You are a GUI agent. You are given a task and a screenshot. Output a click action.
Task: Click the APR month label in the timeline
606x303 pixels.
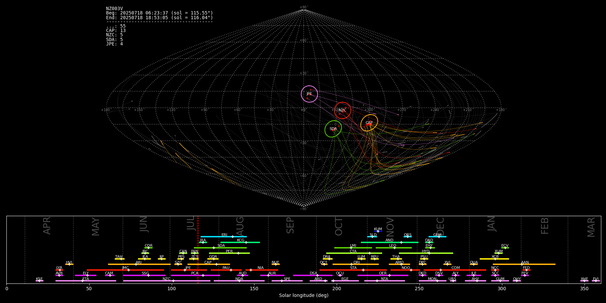coord(47,226)
